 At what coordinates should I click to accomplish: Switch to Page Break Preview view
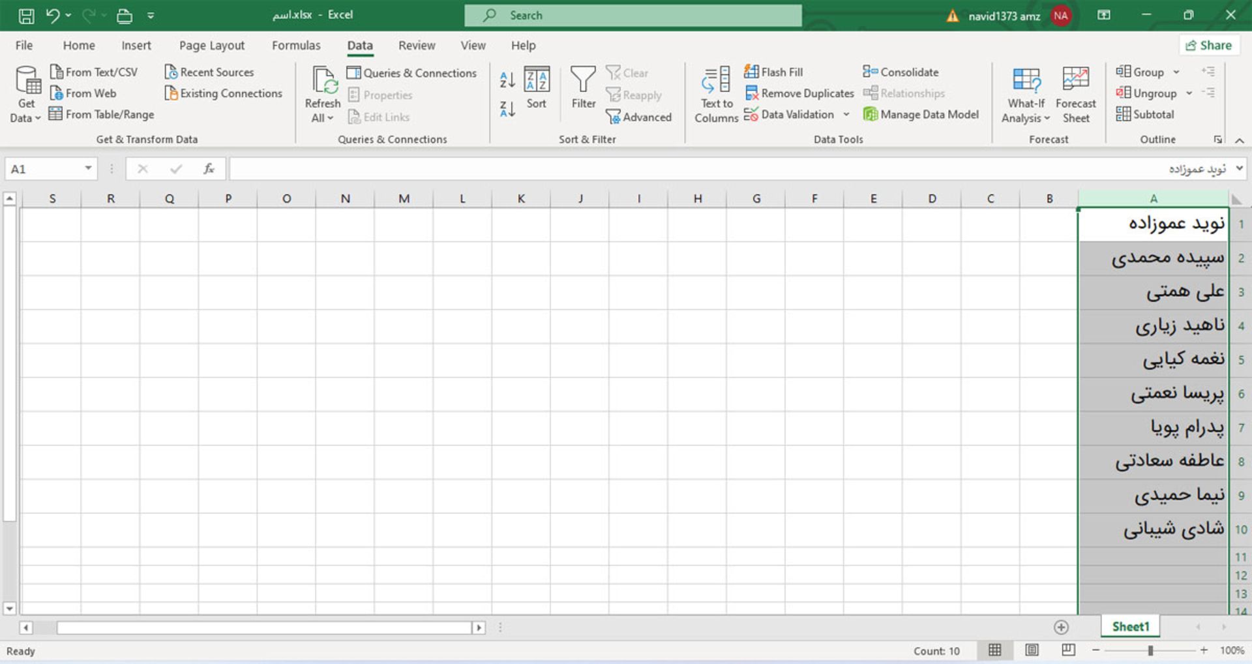tap(1068, 650)
